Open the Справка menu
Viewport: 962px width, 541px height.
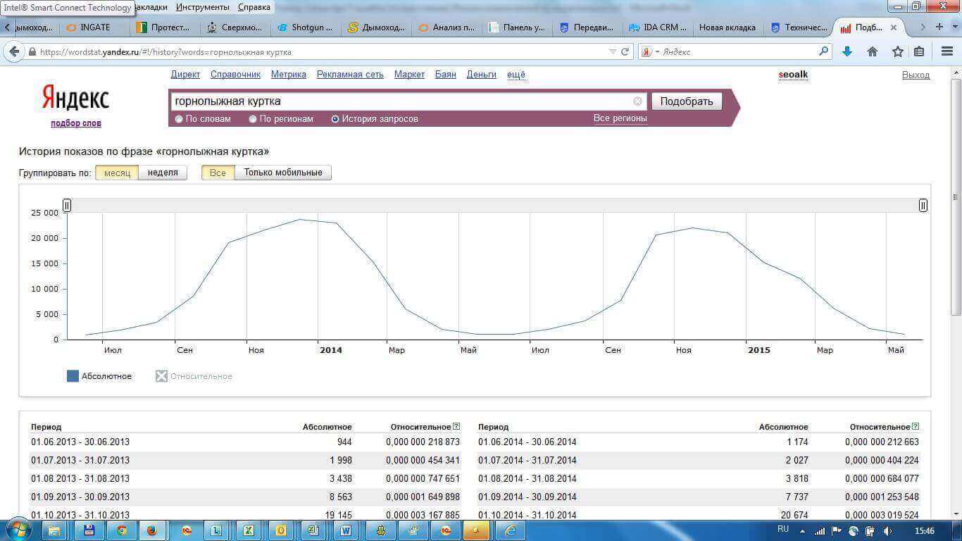(x=254, y=7)
